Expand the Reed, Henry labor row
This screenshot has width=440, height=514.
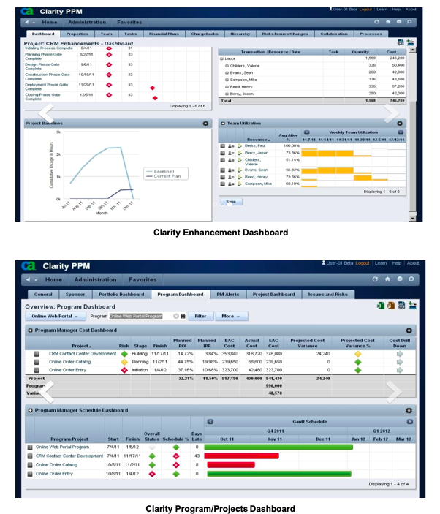point(227,87)
